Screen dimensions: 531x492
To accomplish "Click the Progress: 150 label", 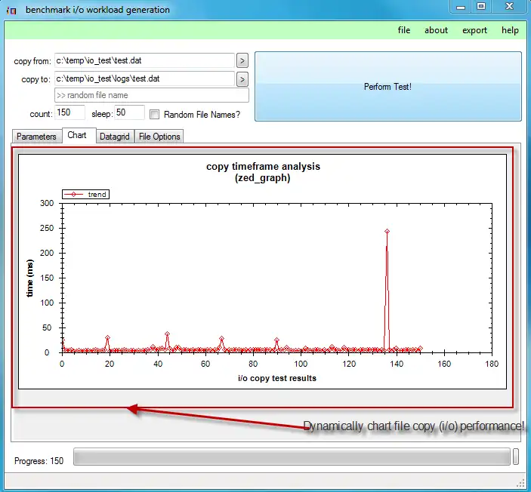I will tap(39, 461).
